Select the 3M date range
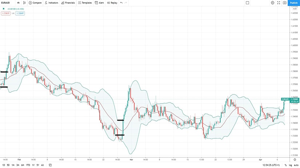Viewport: 300px width, 168px height. coord(18,165)
